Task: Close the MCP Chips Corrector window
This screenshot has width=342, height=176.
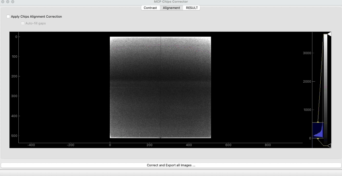Action: (3, 2)
